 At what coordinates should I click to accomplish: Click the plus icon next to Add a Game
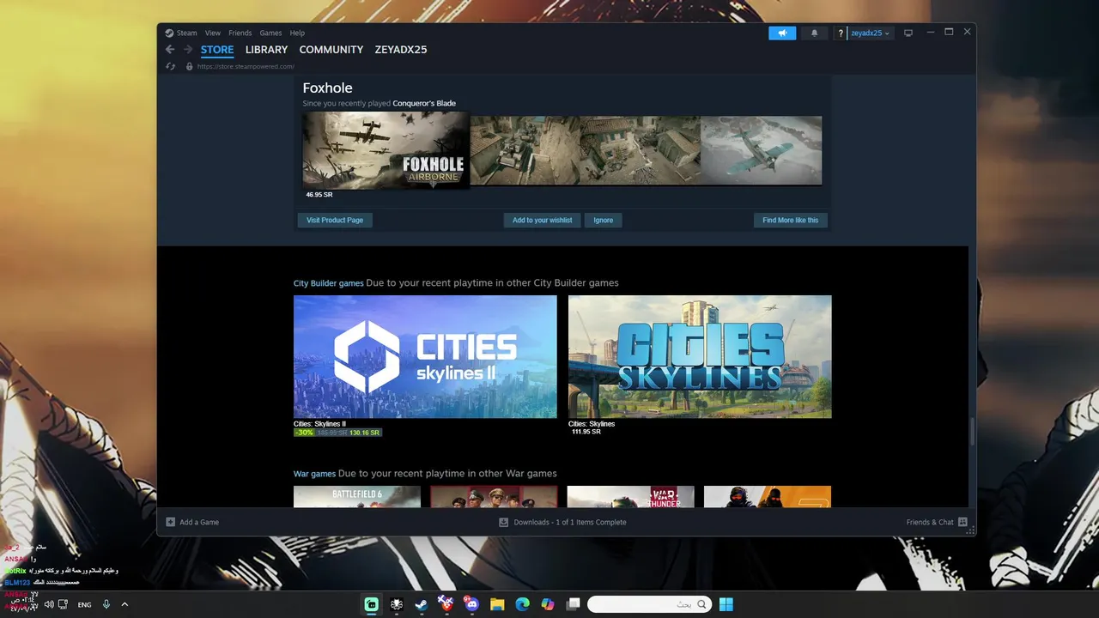tap(170, 522)
